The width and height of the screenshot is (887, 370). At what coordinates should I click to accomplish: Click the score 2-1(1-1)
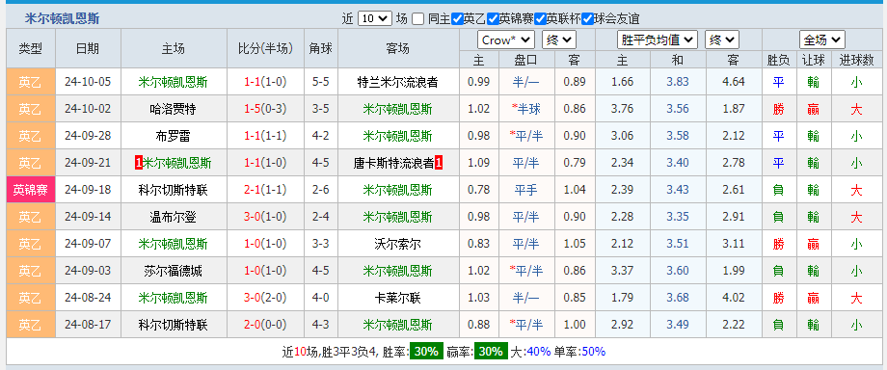[265, 190]
